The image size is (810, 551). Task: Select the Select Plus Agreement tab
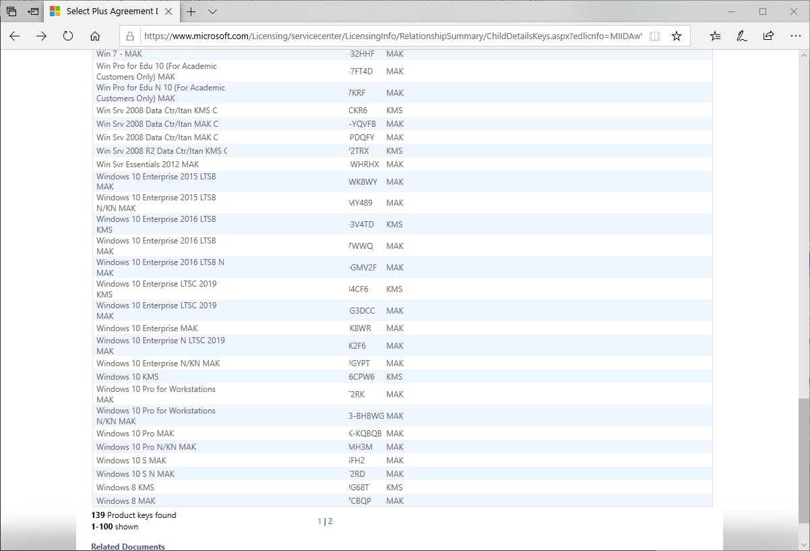(x=108, y=11)
